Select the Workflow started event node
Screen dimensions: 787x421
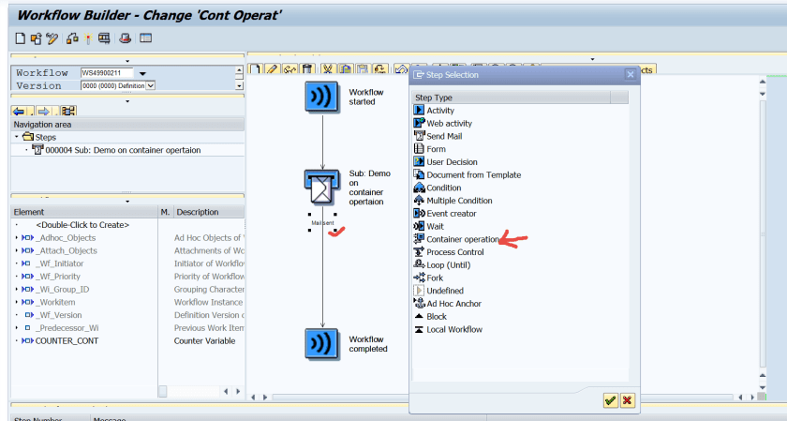[321, 97]
